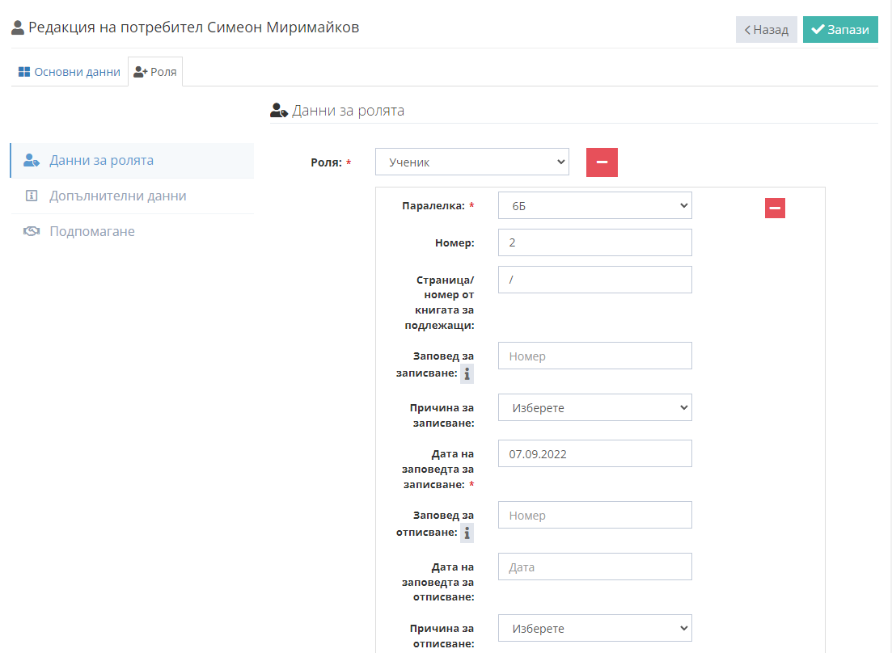Open the Паралелка dropdown showing 6Б

[x=595, y=206]
